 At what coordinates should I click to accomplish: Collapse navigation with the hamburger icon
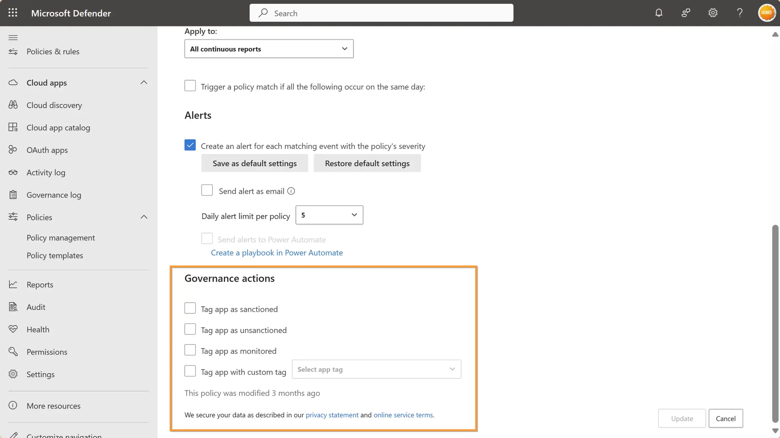(13, 37)
